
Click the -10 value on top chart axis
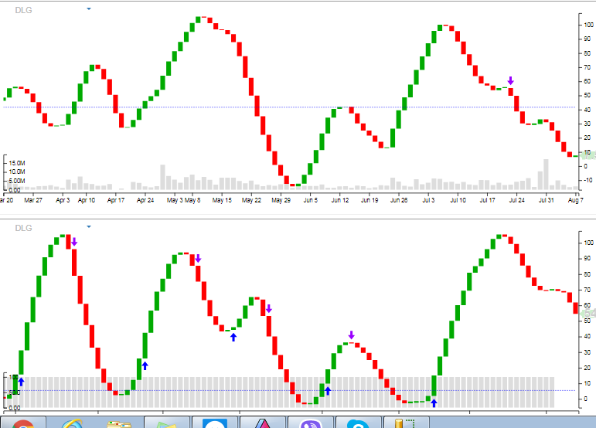pos(587,180)
